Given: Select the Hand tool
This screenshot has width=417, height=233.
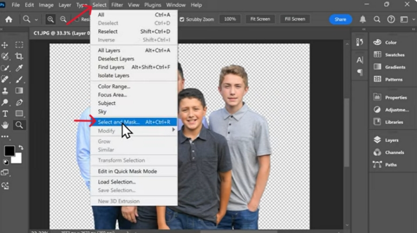Looking at the screenshot, I should 5,125.
